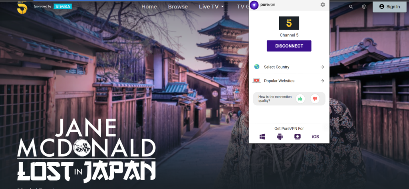Go to the Home nav item
This screenshot has width=409, height=189.
149,7
